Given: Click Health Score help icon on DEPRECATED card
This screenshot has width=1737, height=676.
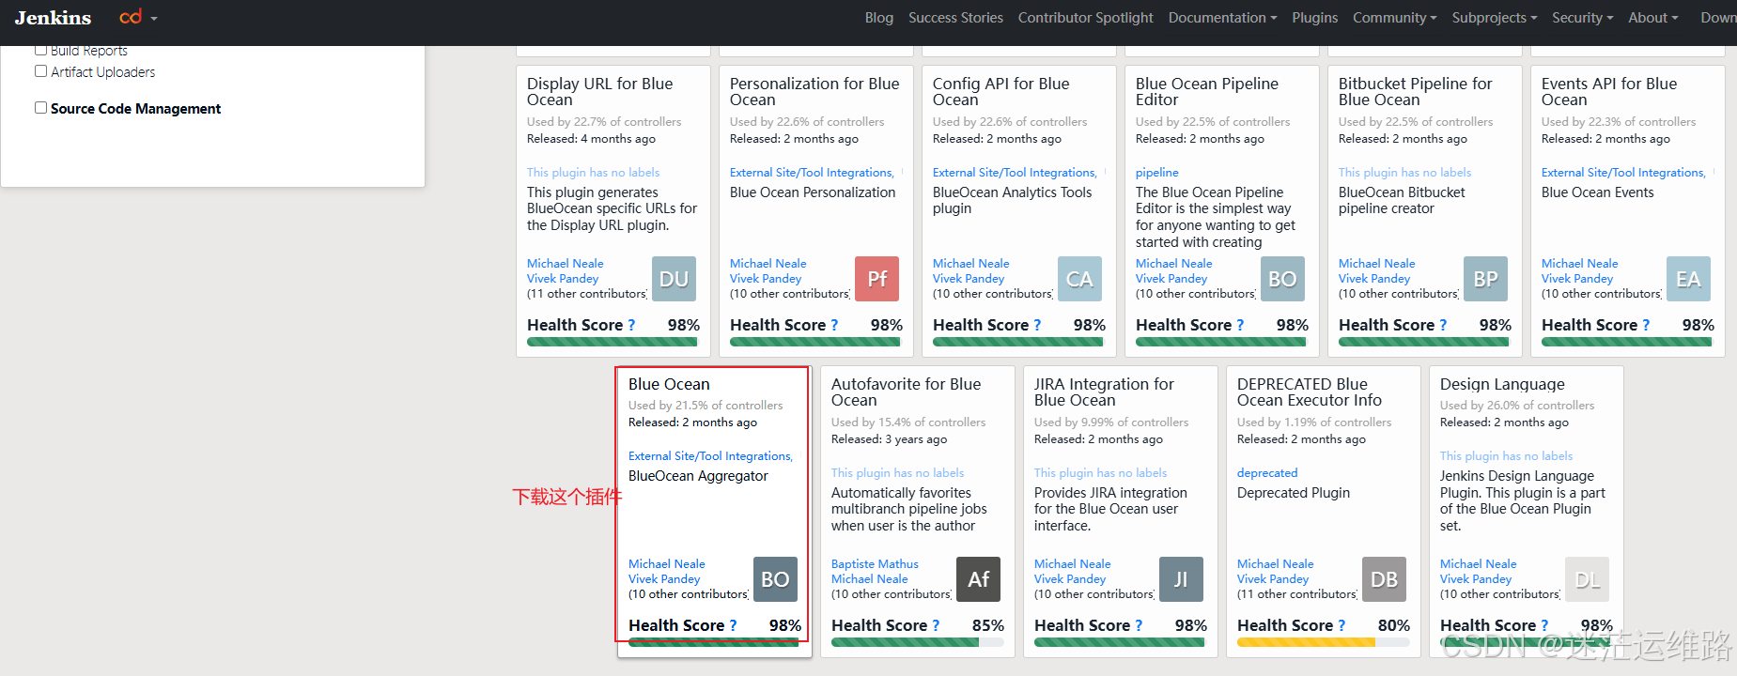Looking at the screenshot, I should point(1342,625).
